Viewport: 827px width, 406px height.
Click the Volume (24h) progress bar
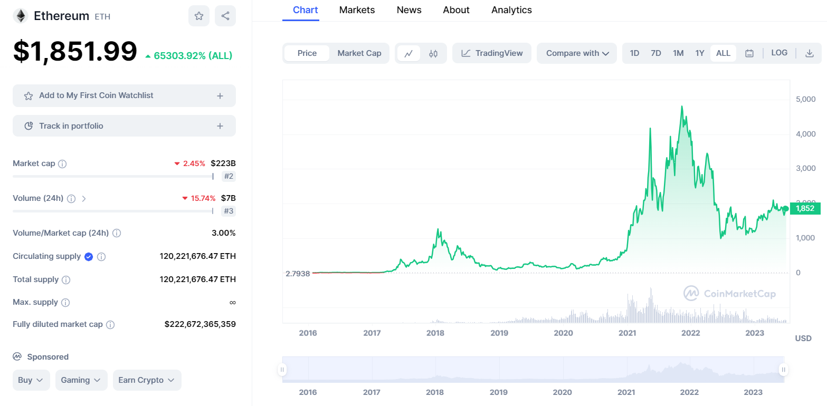click(113, 211)
